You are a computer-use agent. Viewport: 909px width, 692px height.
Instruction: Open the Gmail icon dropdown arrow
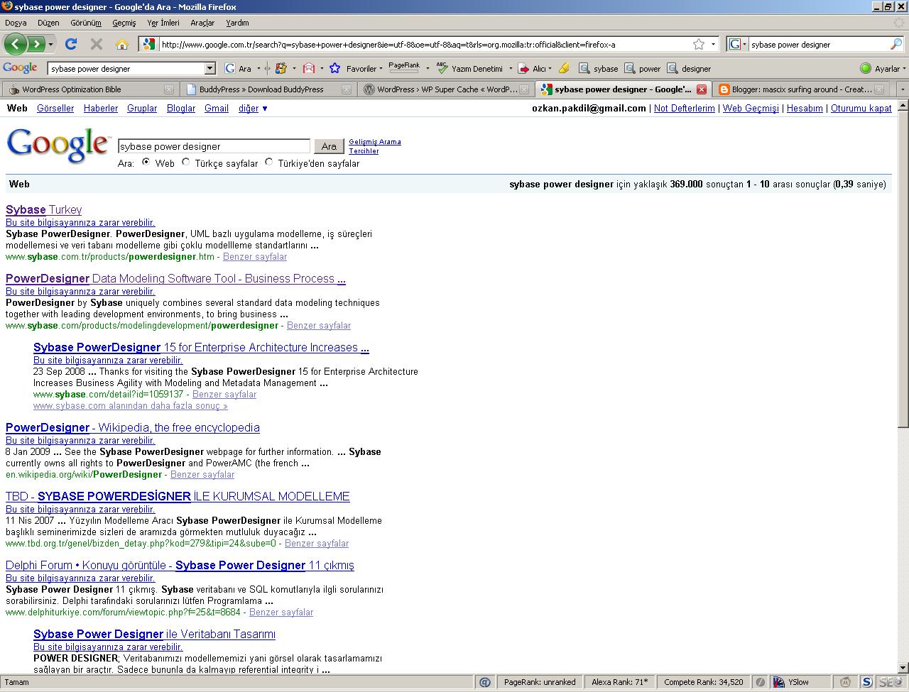click(321, 69)
